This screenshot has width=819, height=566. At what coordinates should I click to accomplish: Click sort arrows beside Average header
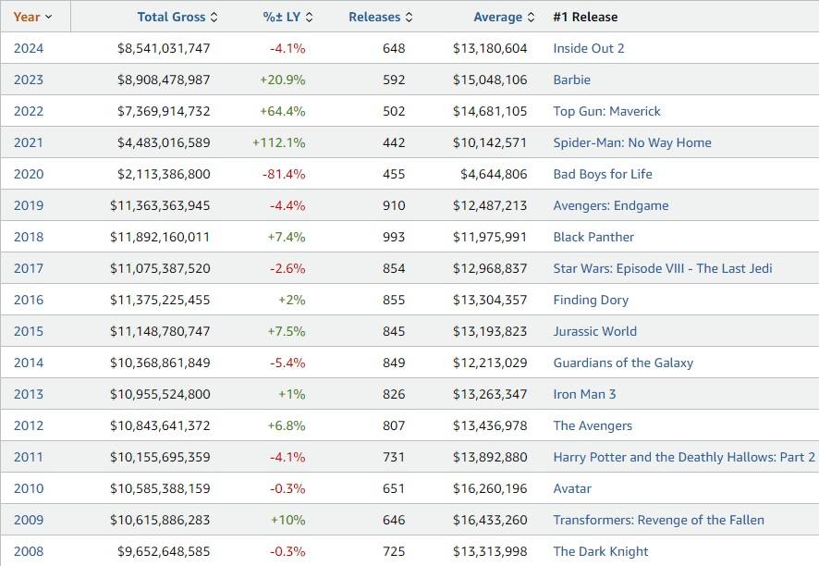531,17
